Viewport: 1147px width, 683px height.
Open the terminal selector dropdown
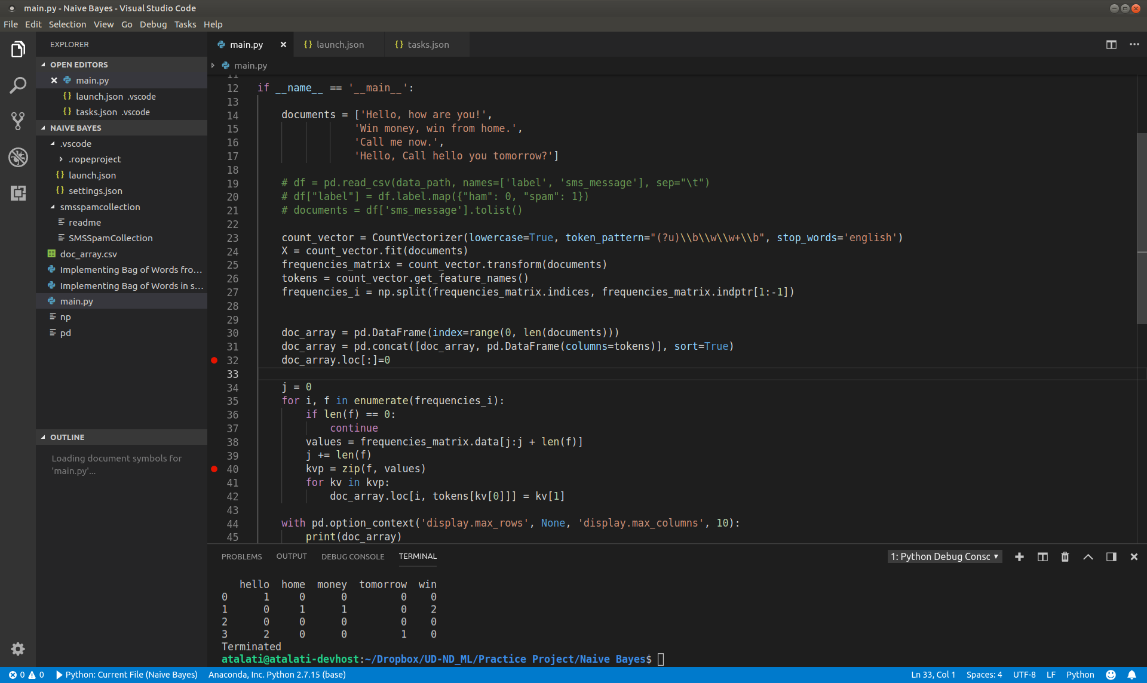coord(944,556)
